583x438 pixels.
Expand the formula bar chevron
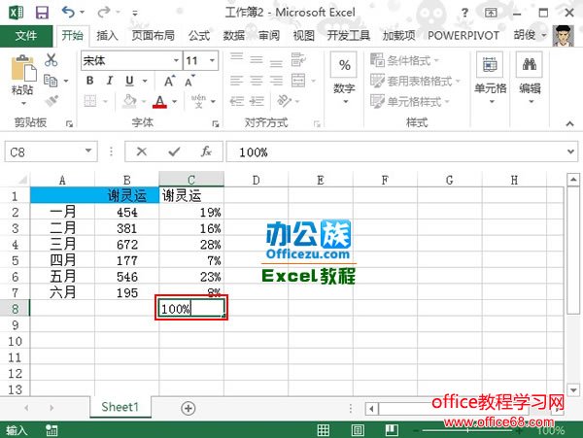[570, 152]
